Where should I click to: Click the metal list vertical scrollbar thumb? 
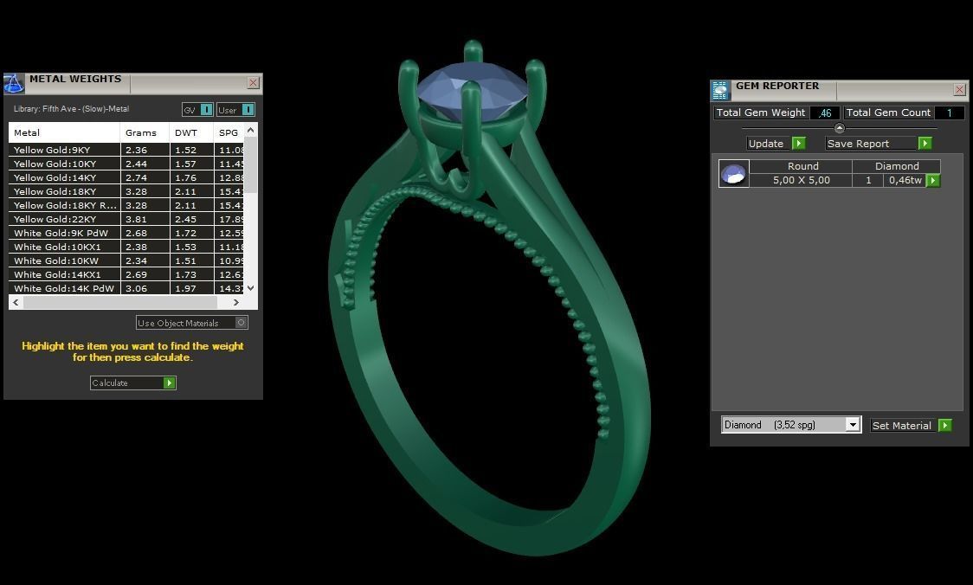click(251, 165)
